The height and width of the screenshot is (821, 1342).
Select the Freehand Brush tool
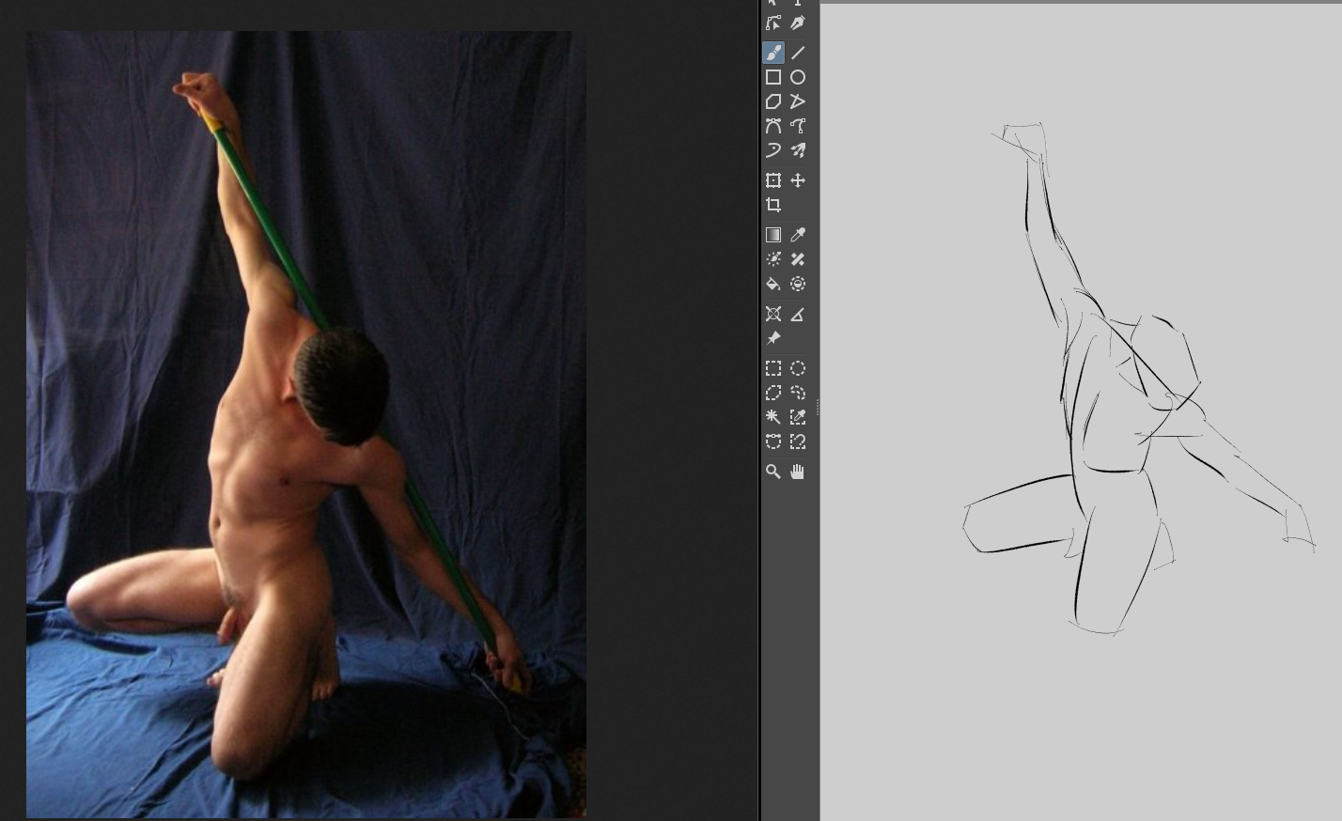coord(773,53)
